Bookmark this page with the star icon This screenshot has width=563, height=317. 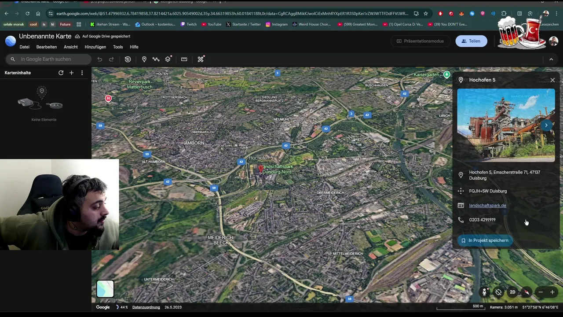pos(426,14)
